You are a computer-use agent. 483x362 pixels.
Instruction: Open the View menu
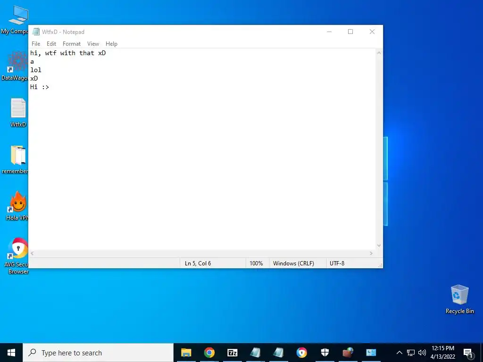(93, 44)
